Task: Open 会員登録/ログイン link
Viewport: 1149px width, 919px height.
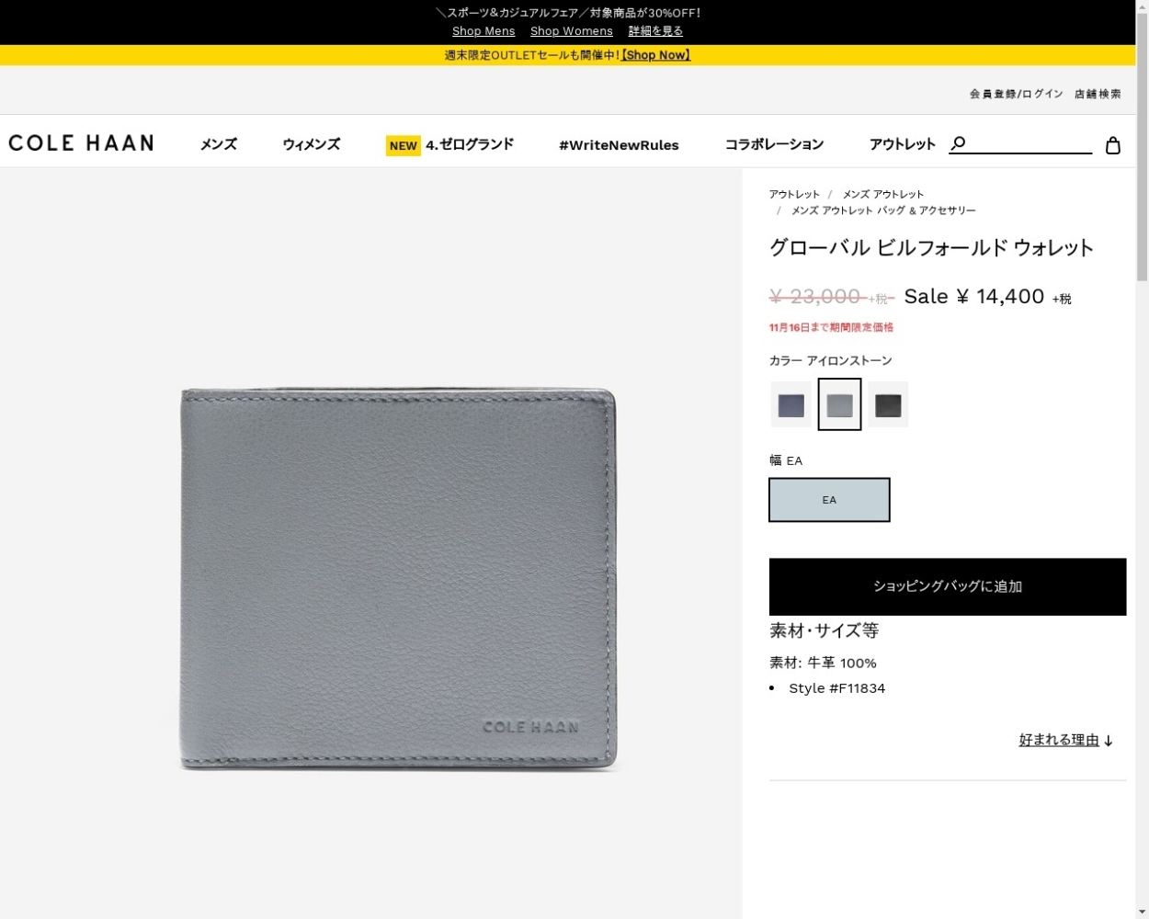Action: click(1016, 94)
